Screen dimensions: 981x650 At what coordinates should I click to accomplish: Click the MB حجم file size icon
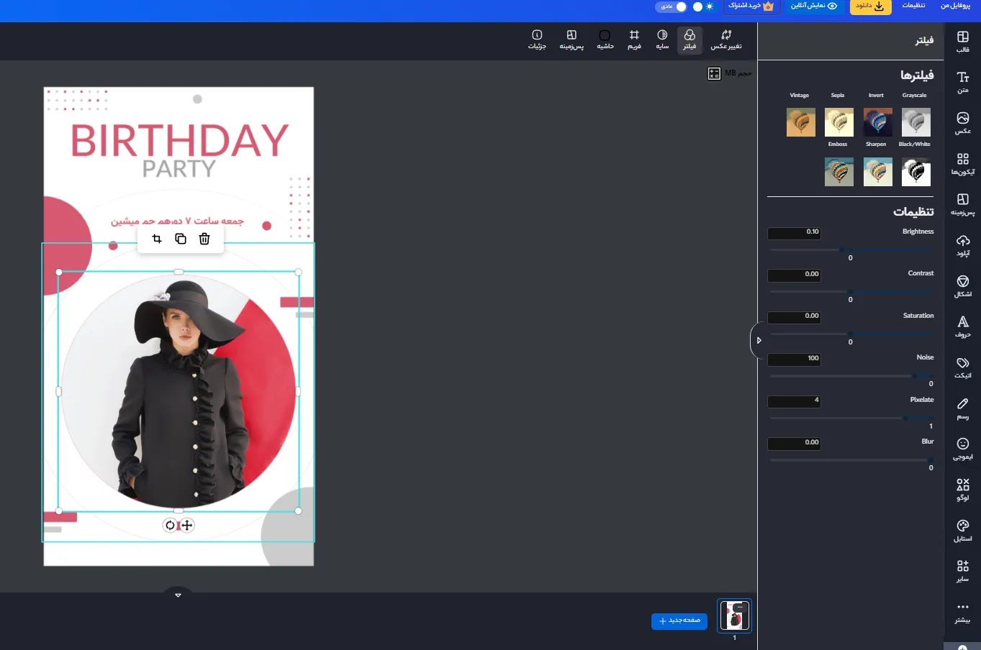pyautogui.click(x=714, y=73)
